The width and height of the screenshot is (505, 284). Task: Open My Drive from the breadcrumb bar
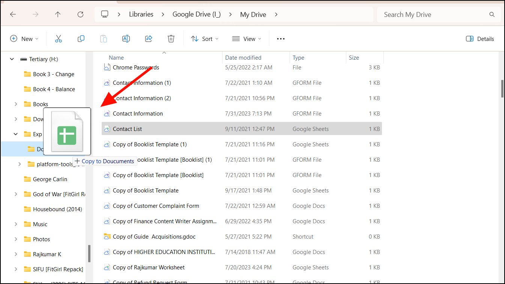tap(253, 14)
